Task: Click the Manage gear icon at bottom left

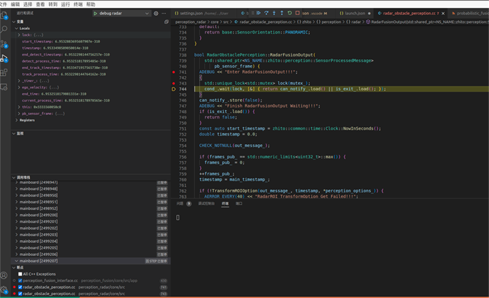Action: 4,289
